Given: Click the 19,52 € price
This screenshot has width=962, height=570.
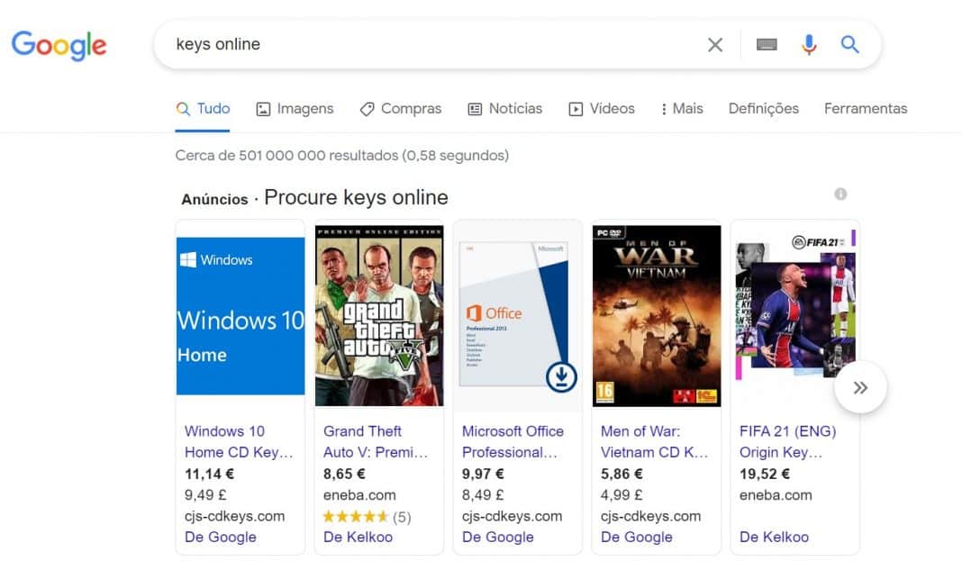Looking at the screenshot, I should point(765,474).
